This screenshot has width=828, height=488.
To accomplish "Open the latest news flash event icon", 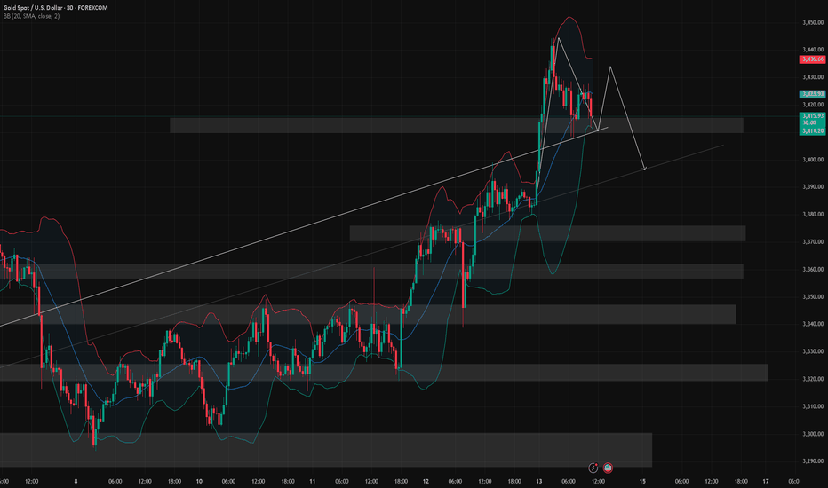I will click(x=593, y=468).
